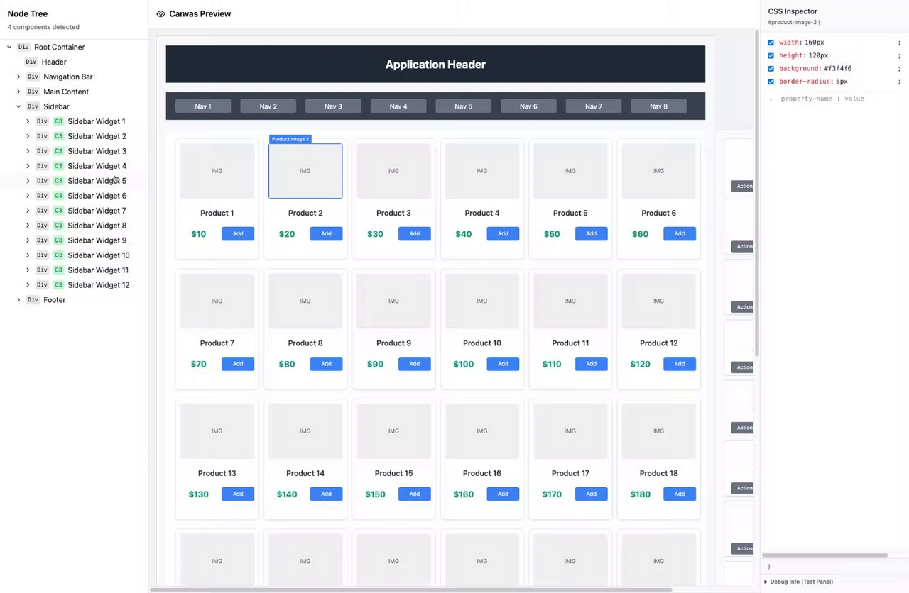Screen dimensions: 909x593
Task: Click Add button for Product 18
Action: pos(680,494)
